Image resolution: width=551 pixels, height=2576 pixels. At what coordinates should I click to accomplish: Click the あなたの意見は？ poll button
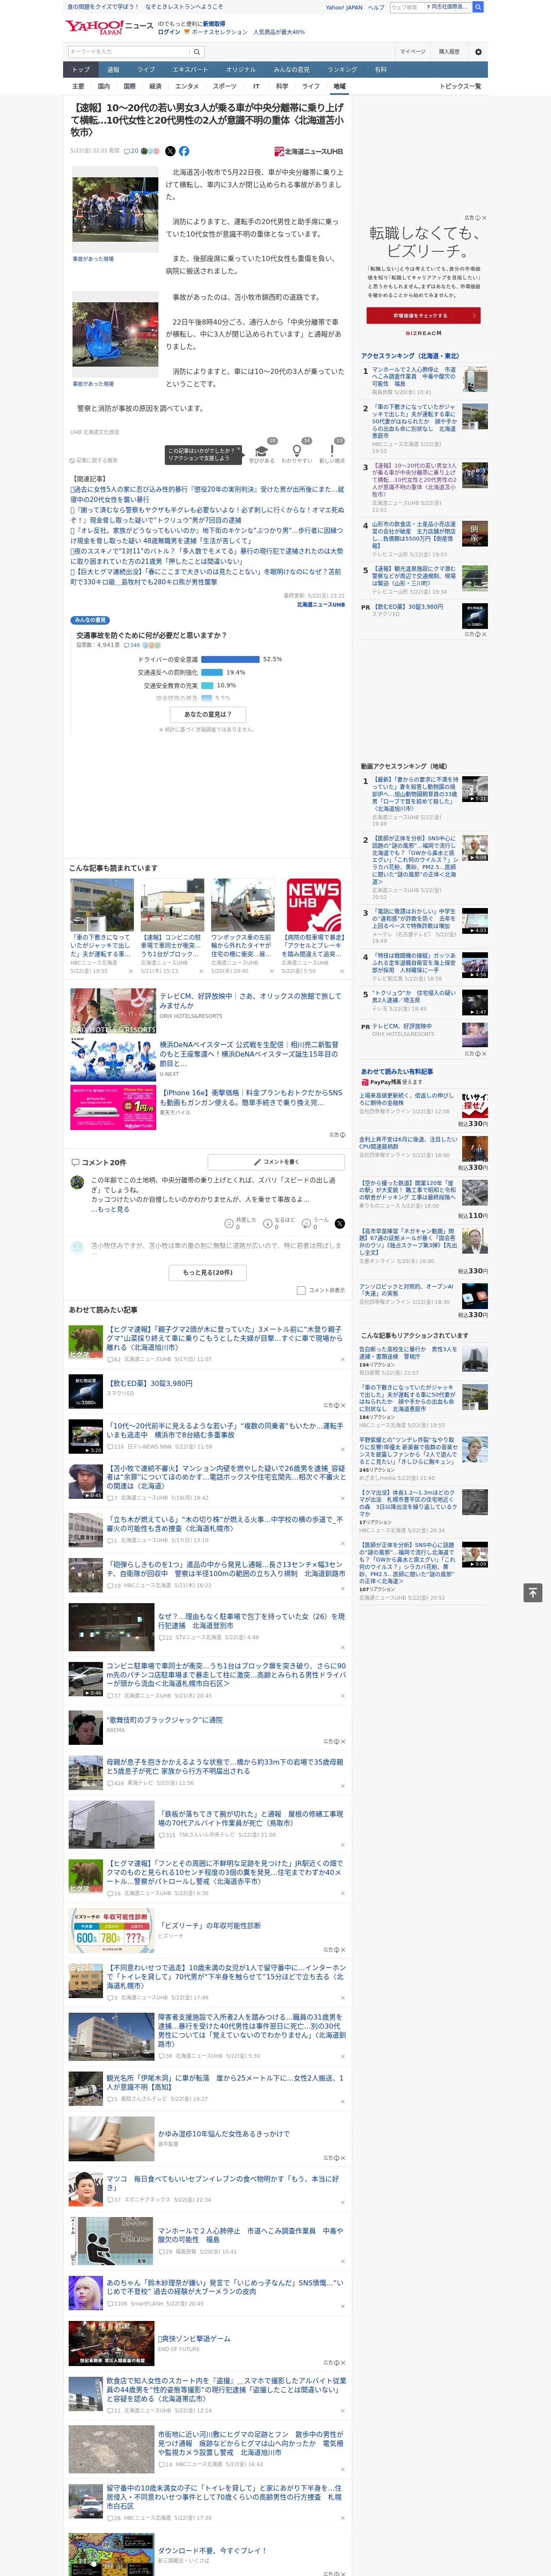[x=208, y=714]
